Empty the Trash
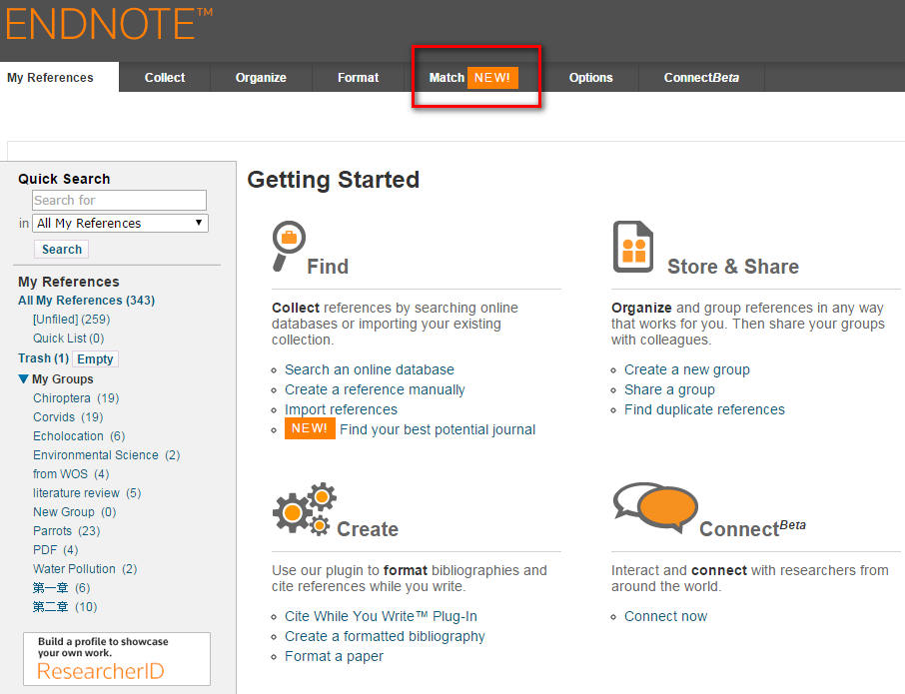Screen dimensions: 905x694 coord(95,358)
